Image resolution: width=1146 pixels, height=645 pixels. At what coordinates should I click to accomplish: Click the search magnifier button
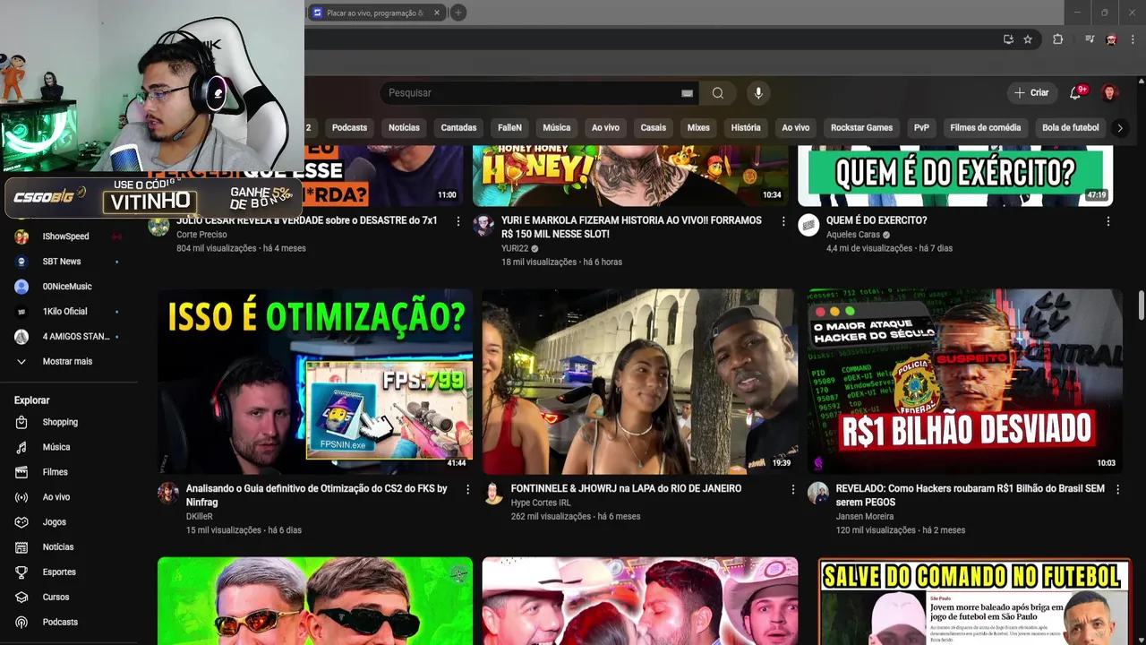(x=717, y=93)
